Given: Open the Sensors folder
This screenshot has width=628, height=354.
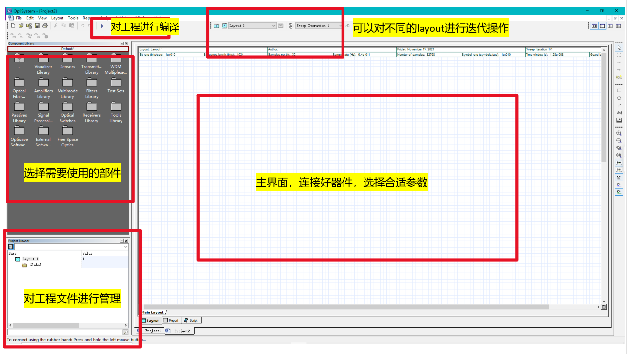Looking at the screenshot, I should pos(67,61).
